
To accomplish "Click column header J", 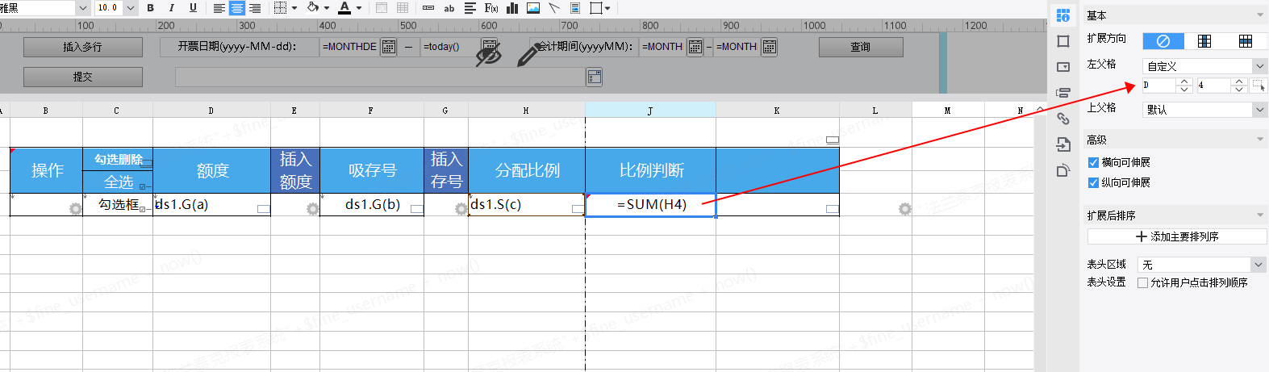I will [650, 111].
